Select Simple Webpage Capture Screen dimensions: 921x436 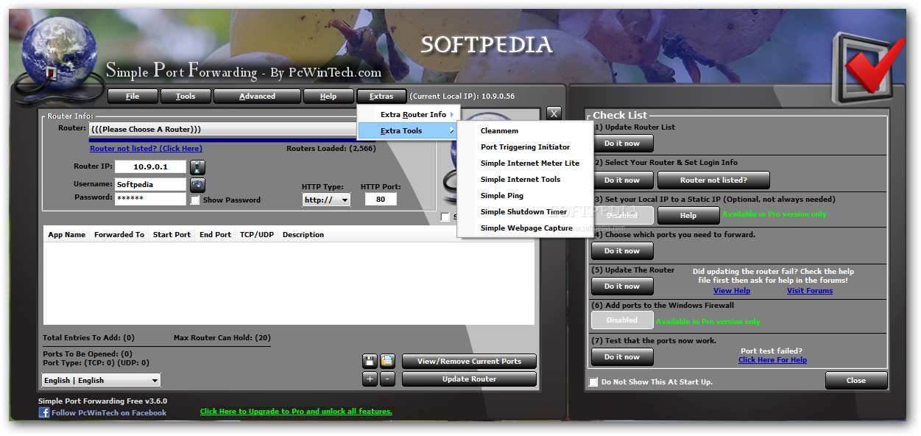pyautogui.click(x=524, y=228)
